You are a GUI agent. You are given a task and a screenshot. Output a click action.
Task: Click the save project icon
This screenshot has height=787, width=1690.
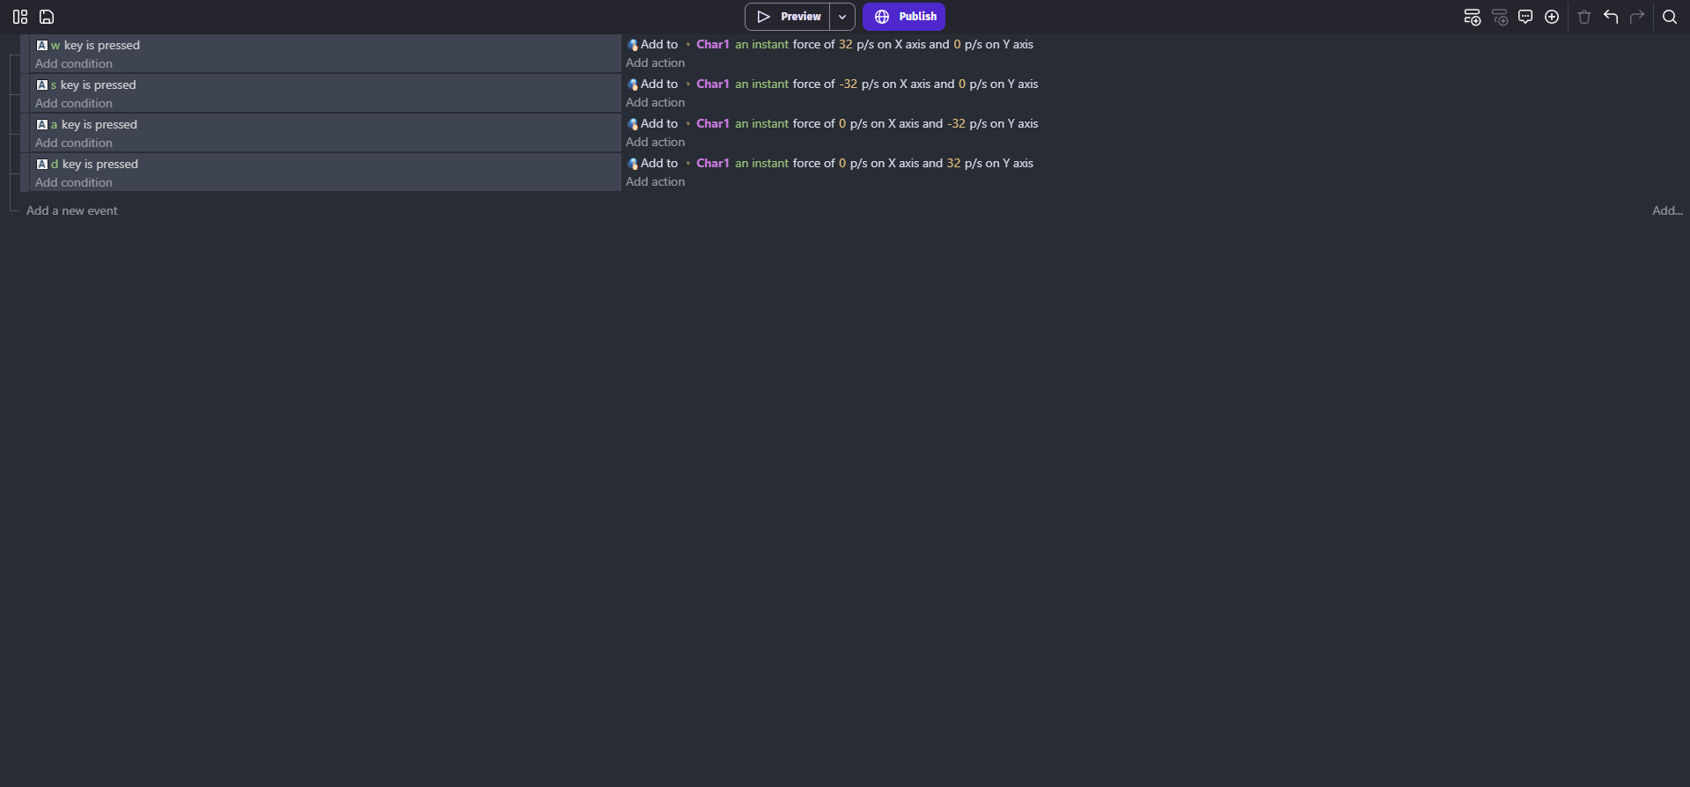click(47, 17)
